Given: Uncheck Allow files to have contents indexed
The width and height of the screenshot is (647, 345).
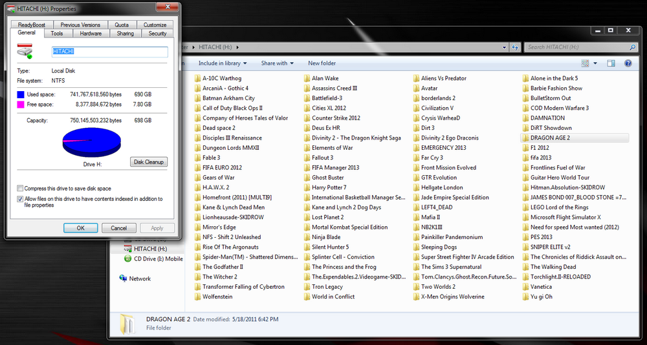Looking at the screenshot, I should tap(20, 199).
